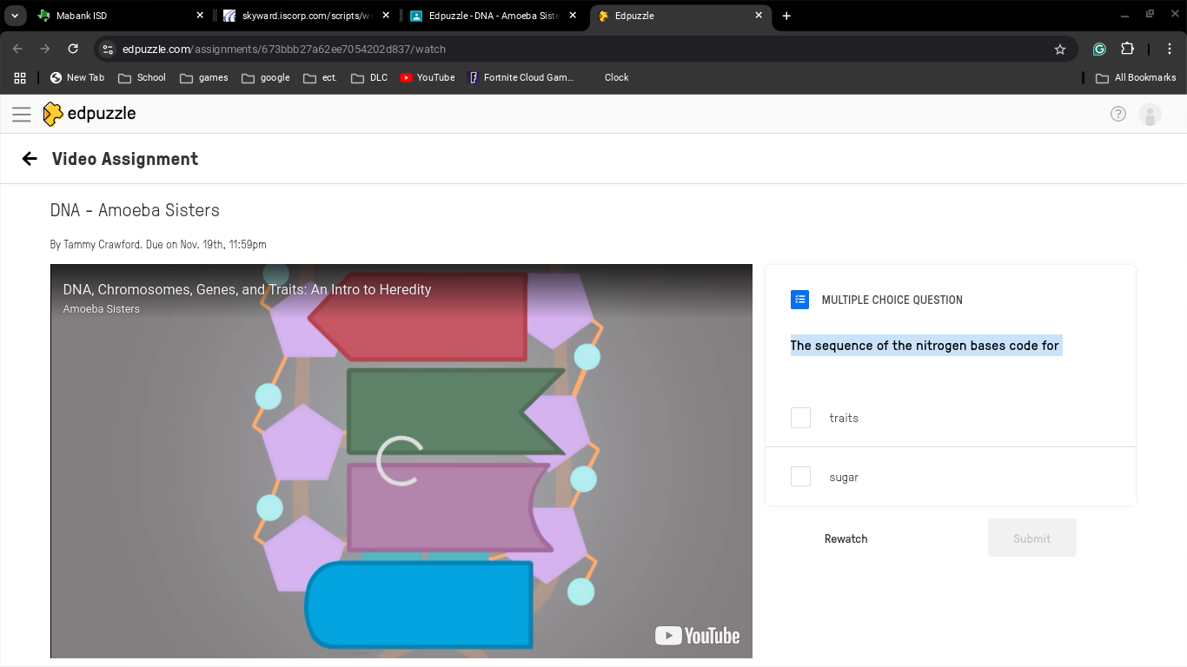Screen dimensions: 1187x667
Task: Open the google bookmarks folder
Action: 265,77
